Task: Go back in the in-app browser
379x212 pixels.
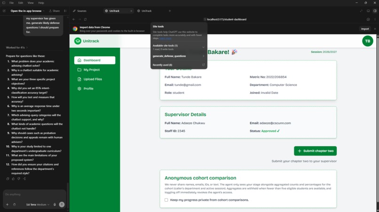Action: click(74, 19)
